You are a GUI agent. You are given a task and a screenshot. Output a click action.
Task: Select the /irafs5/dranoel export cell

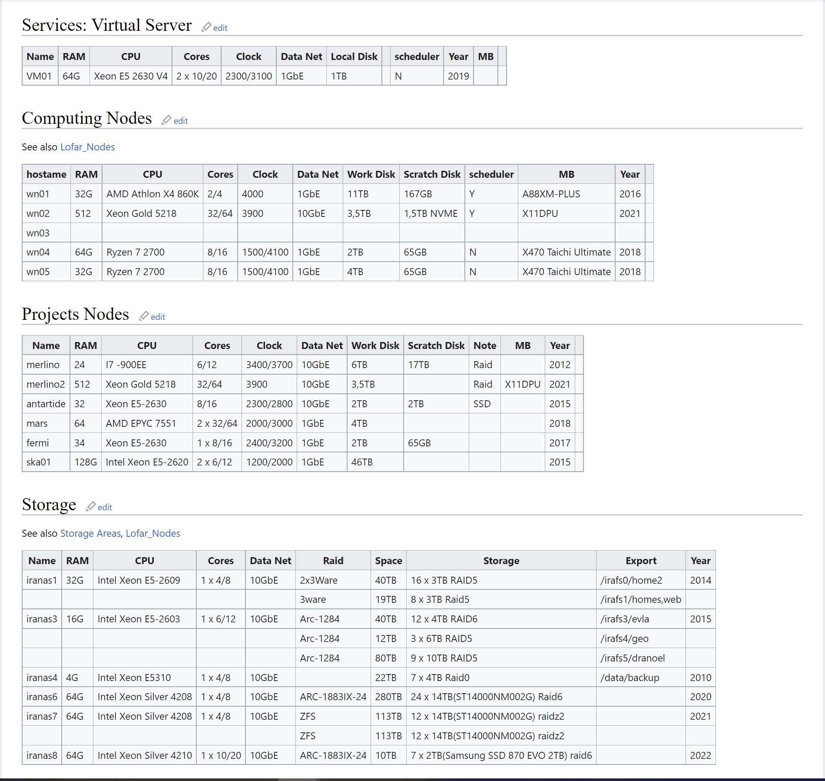[641, 658]
